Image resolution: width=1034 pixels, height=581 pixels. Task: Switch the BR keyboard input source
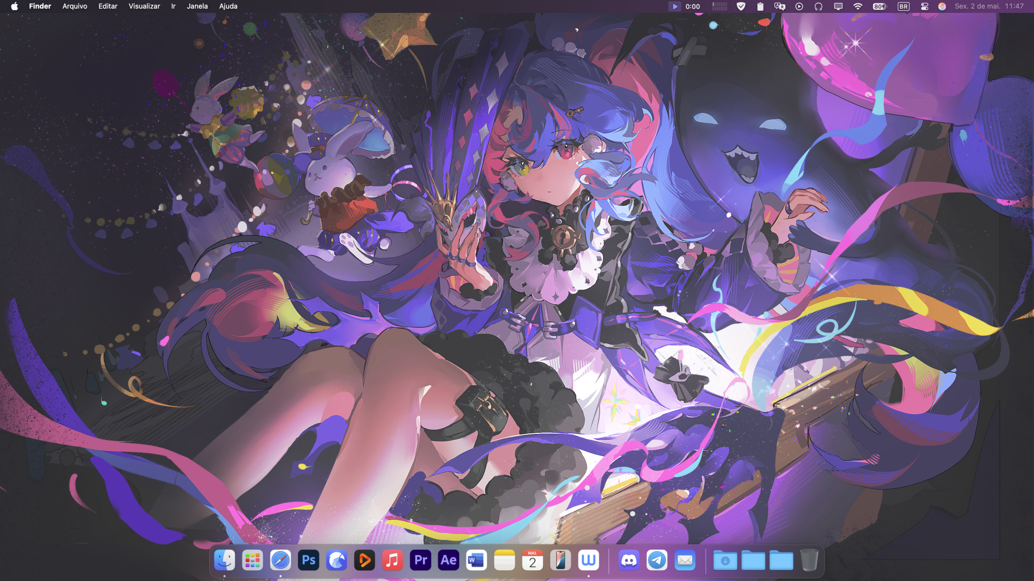tap(903, 6)
